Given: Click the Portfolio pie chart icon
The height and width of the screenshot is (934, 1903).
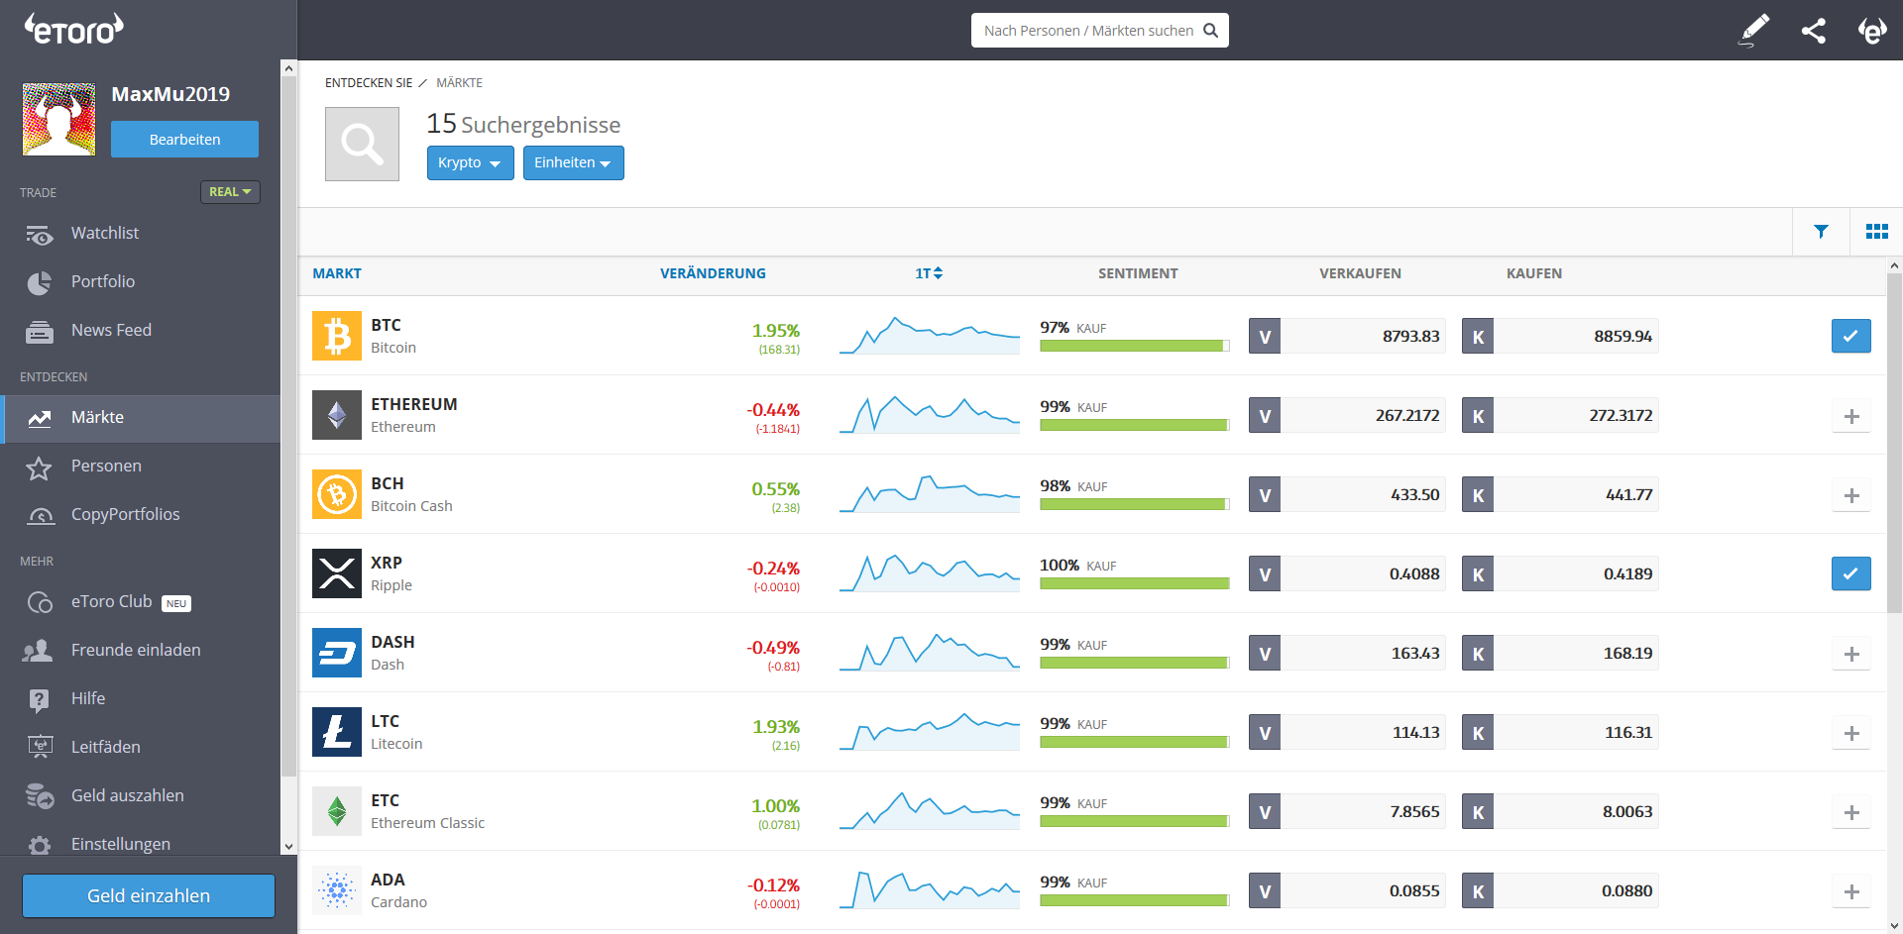Looking at the screenshot, I should [x=40, y=282].
